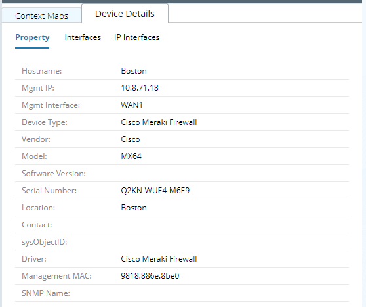Click Driver value Cisco Meraki Firewall
This screenshot has width=366, height=307.
tap(159, 259)
